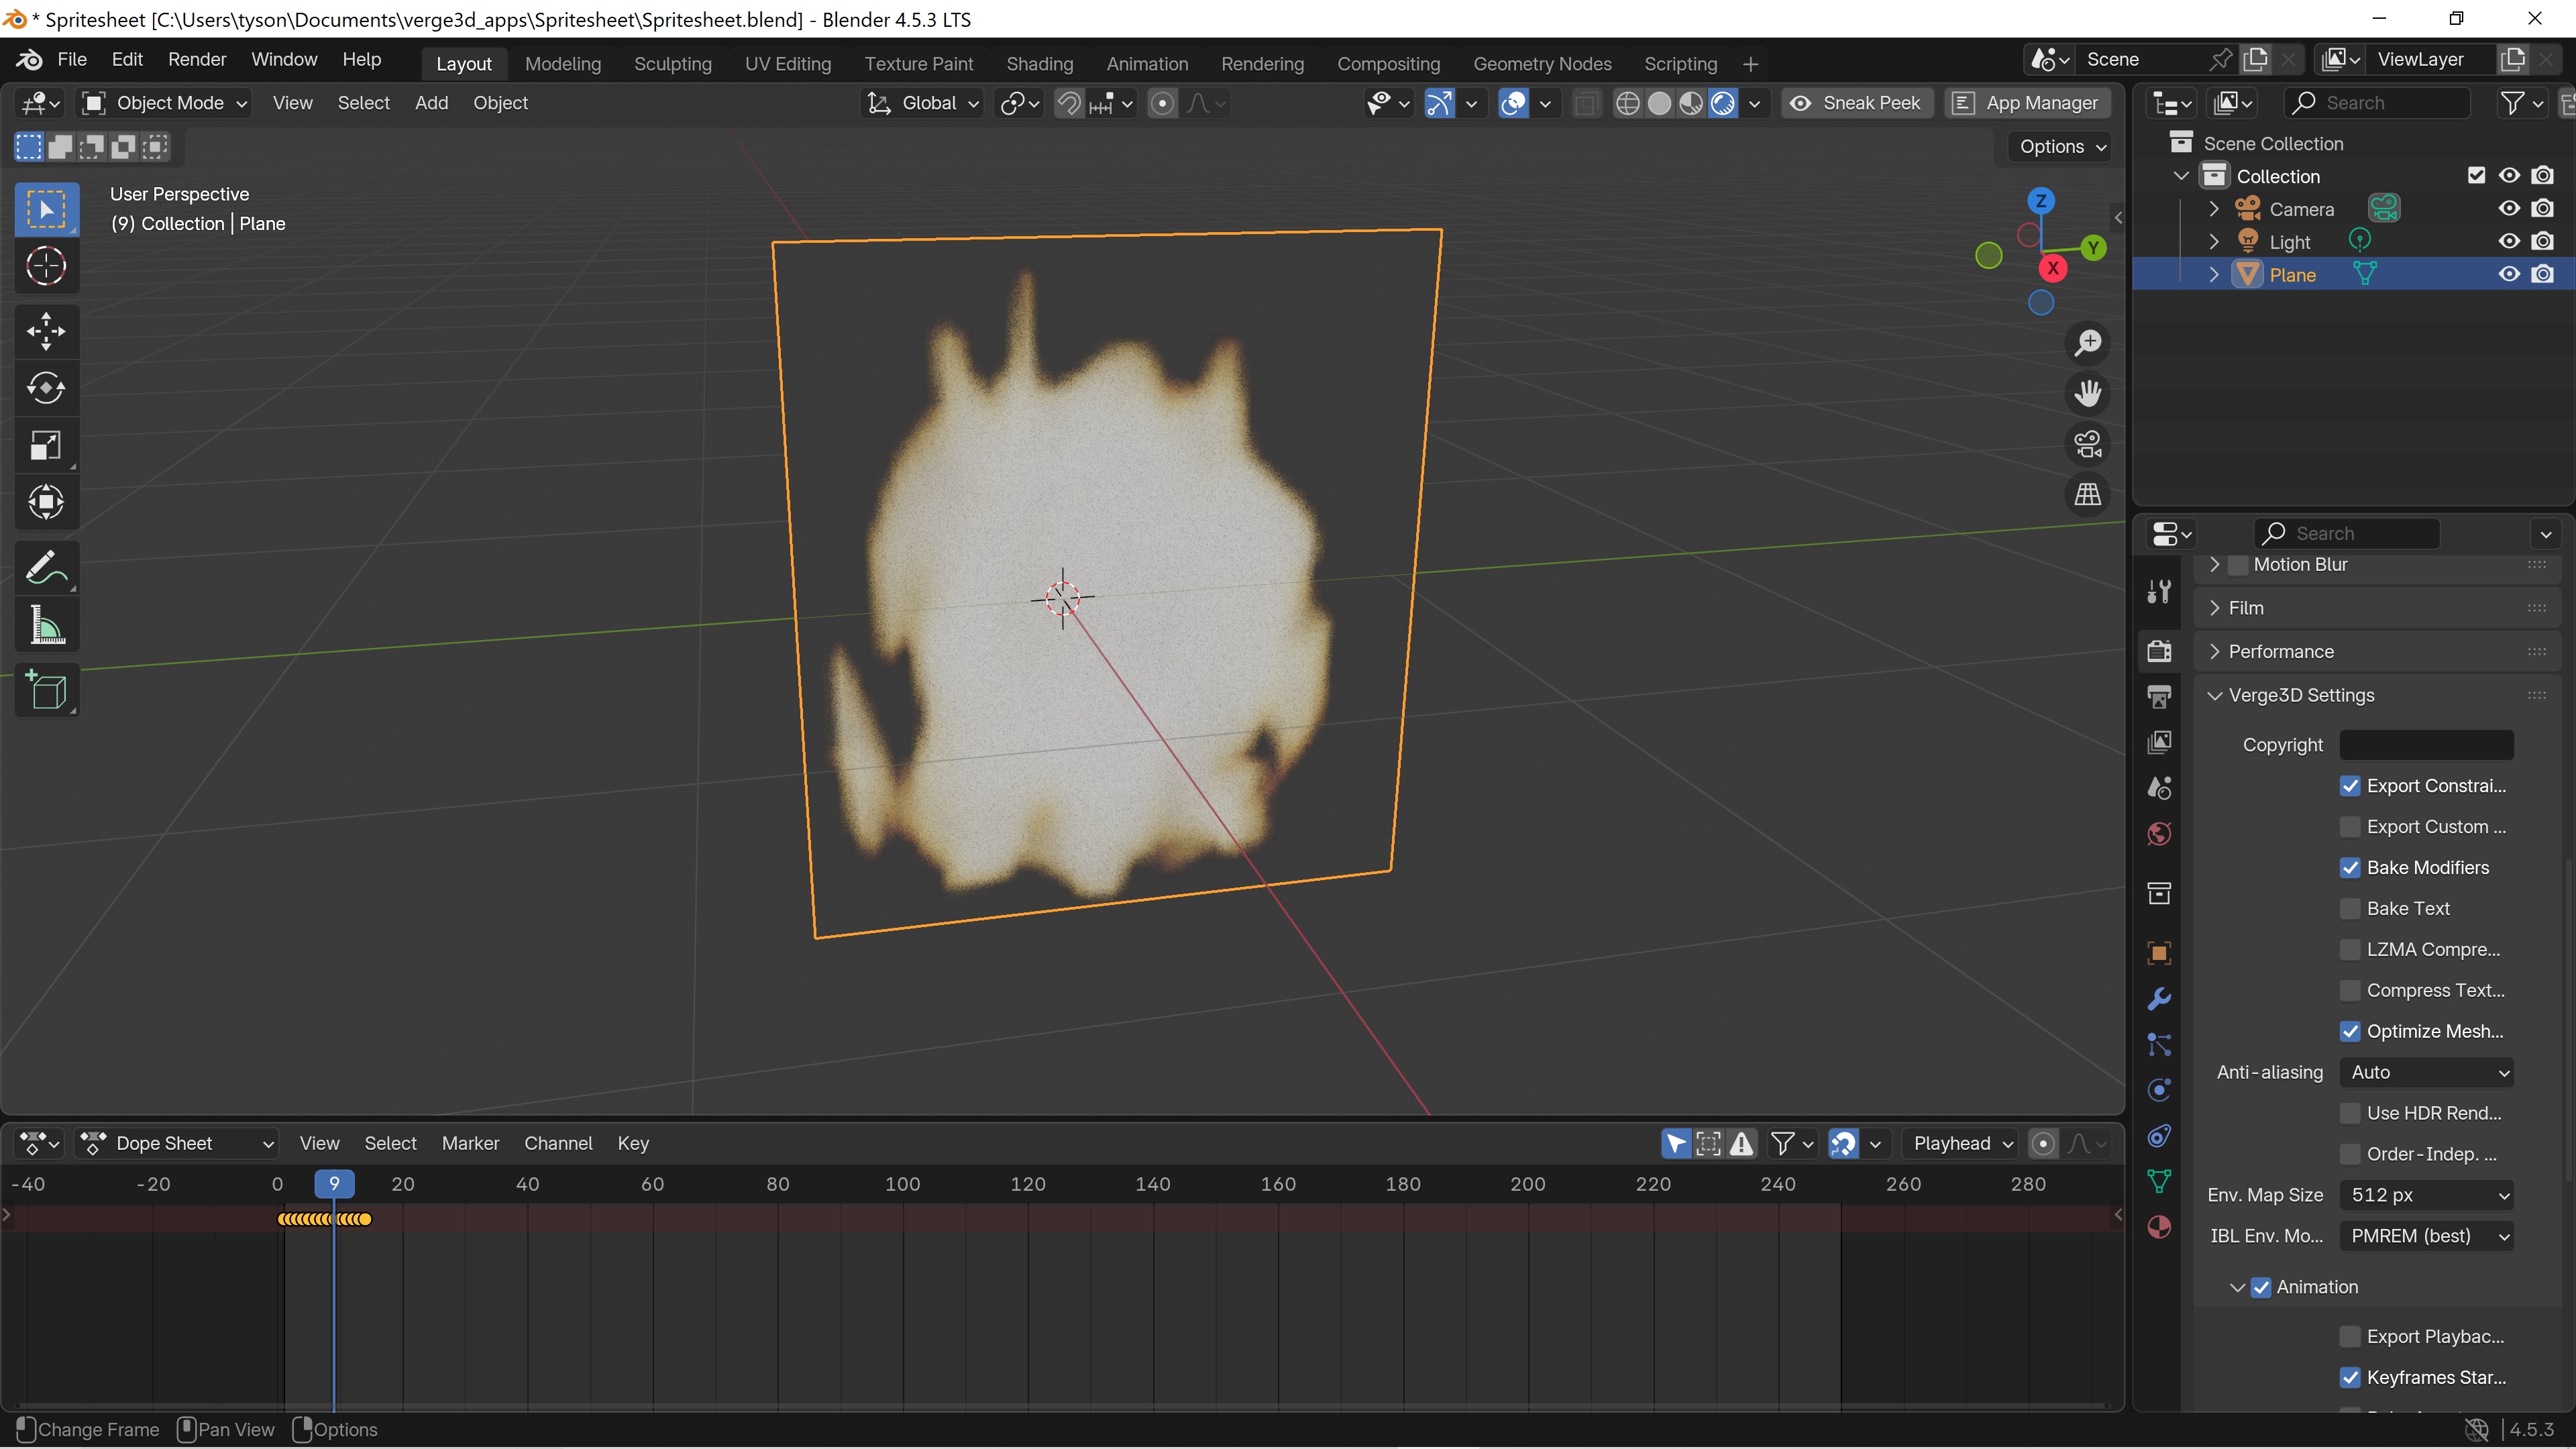Screen dimensions: 2576x1449
Task: Click frame 100 on timeline ruler
Action: coord(903,1184)
